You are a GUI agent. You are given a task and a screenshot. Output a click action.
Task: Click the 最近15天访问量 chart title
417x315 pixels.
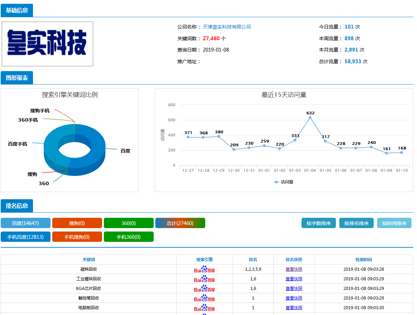(x=284, y=95)
